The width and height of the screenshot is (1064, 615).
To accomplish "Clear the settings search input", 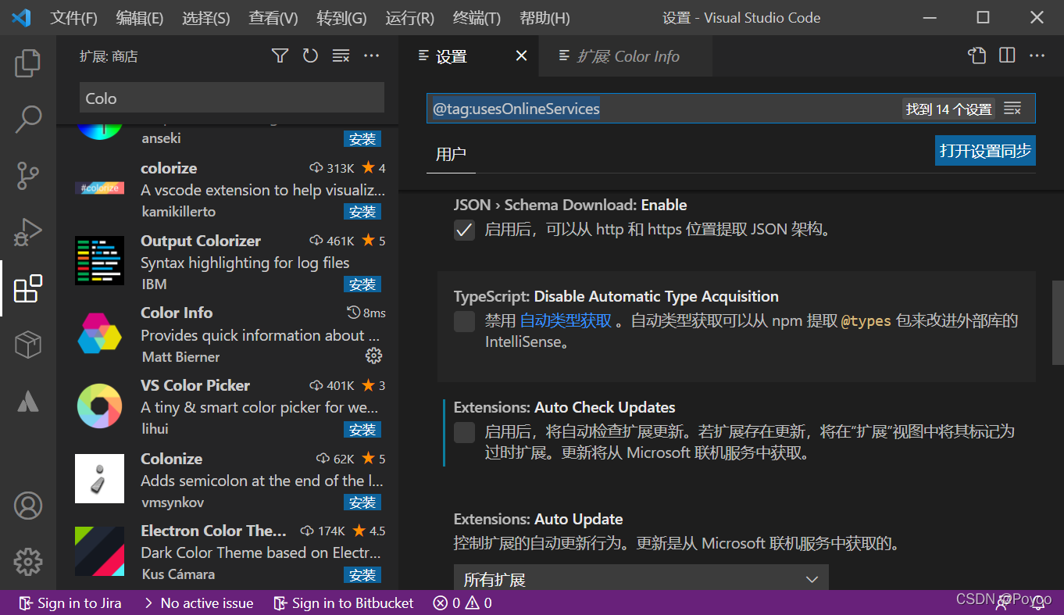I will click(1012, 109).
